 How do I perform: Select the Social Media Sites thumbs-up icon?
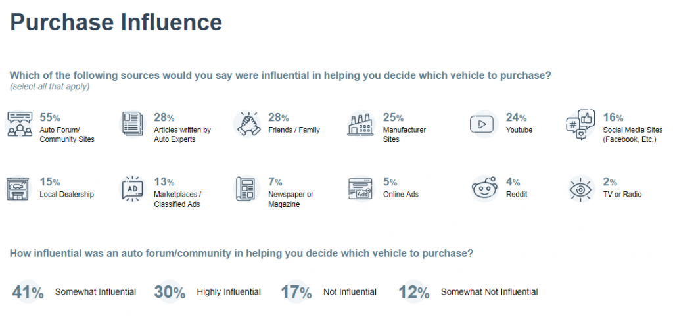click(x=580, y=124)
